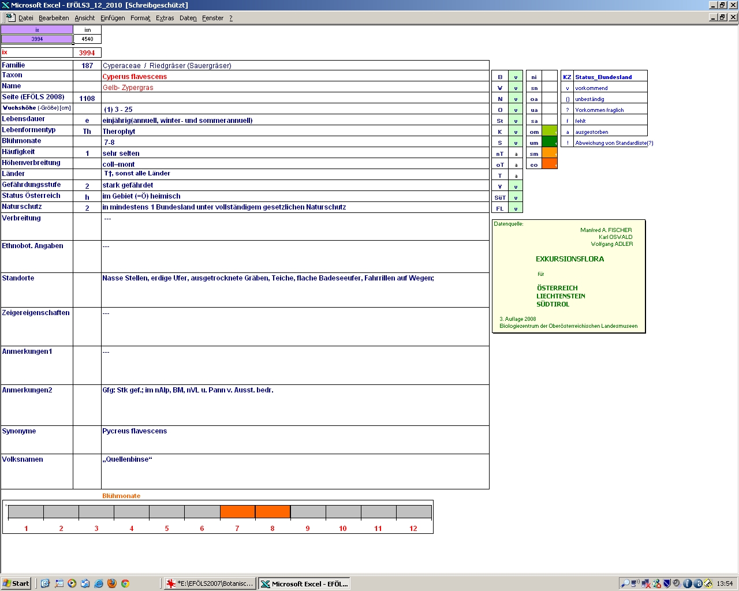Viewport: 739px width, 591px height.
Task: Open the Datei menu
Action: (26, 18)
